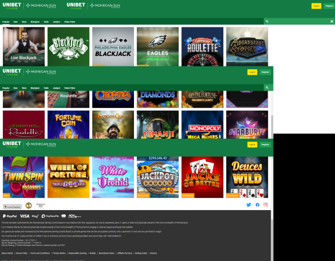Click Log In in the middle header

[252, 72]
